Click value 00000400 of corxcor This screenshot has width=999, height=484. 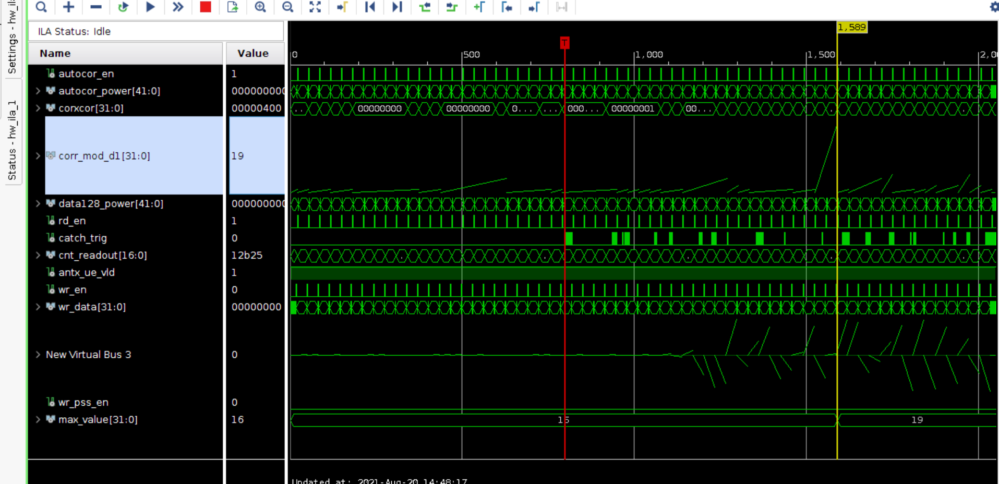click(x=256, y=108)
